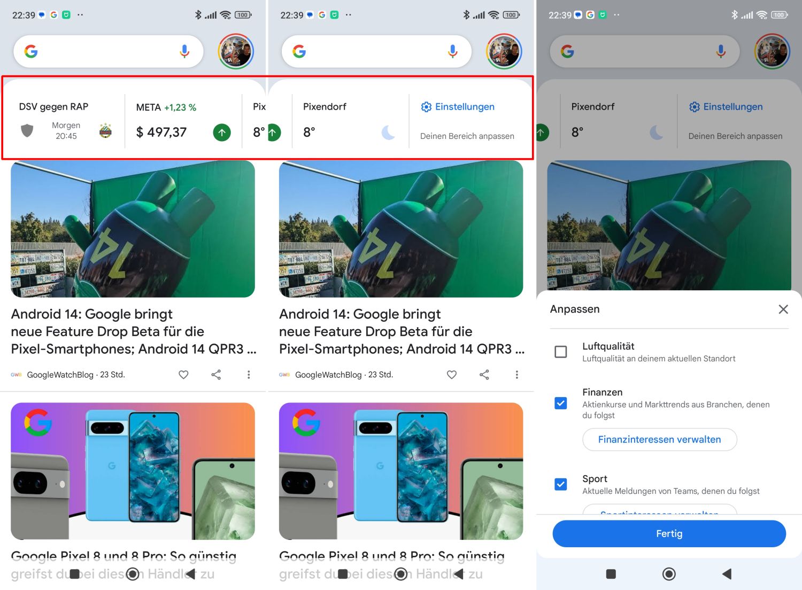Tap the microphone icon in the leftmost screen
Image resolution: width=802 pixels, height=590 pixels.
184,51
